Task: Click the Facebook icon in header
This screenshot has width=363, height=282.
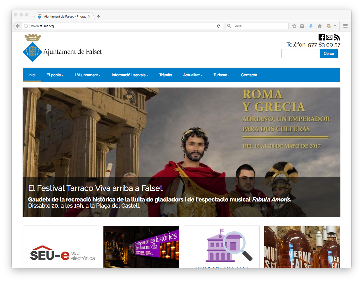Action: point(321,37)
